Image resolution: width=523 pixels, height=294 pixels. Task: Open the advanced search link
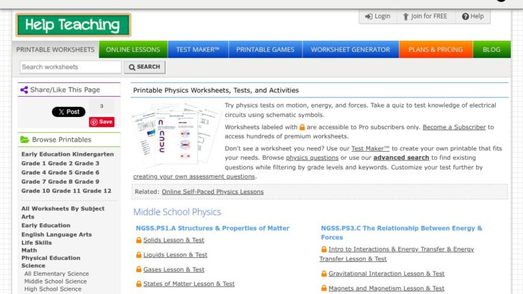(x=401, y=158)
